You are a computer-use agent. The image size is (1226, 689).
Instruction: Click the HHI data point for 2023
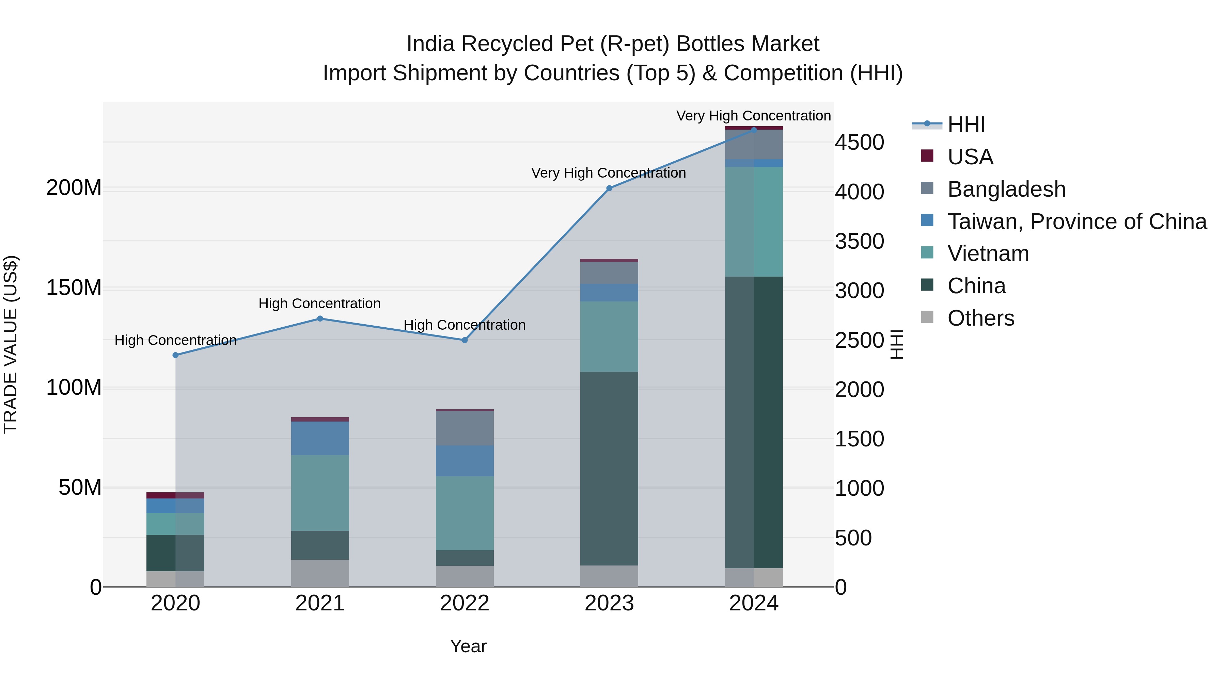(609, 188)
